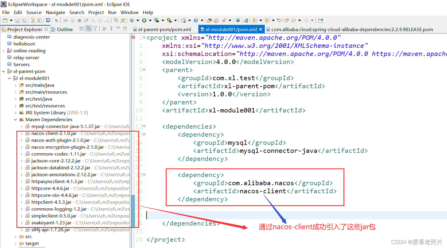Open the New file dropdown arrow
Viewport: 447px width, 248px height.
click(11, 20)
